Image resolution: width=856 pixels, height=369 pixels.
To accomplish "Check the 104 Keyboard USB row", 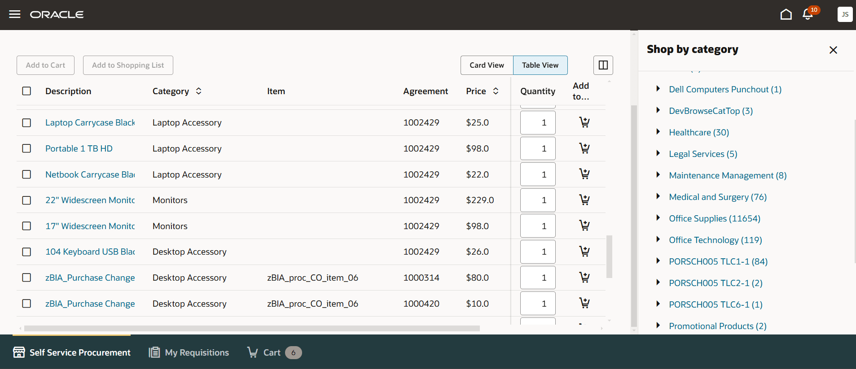I will [x=27, y=252].
